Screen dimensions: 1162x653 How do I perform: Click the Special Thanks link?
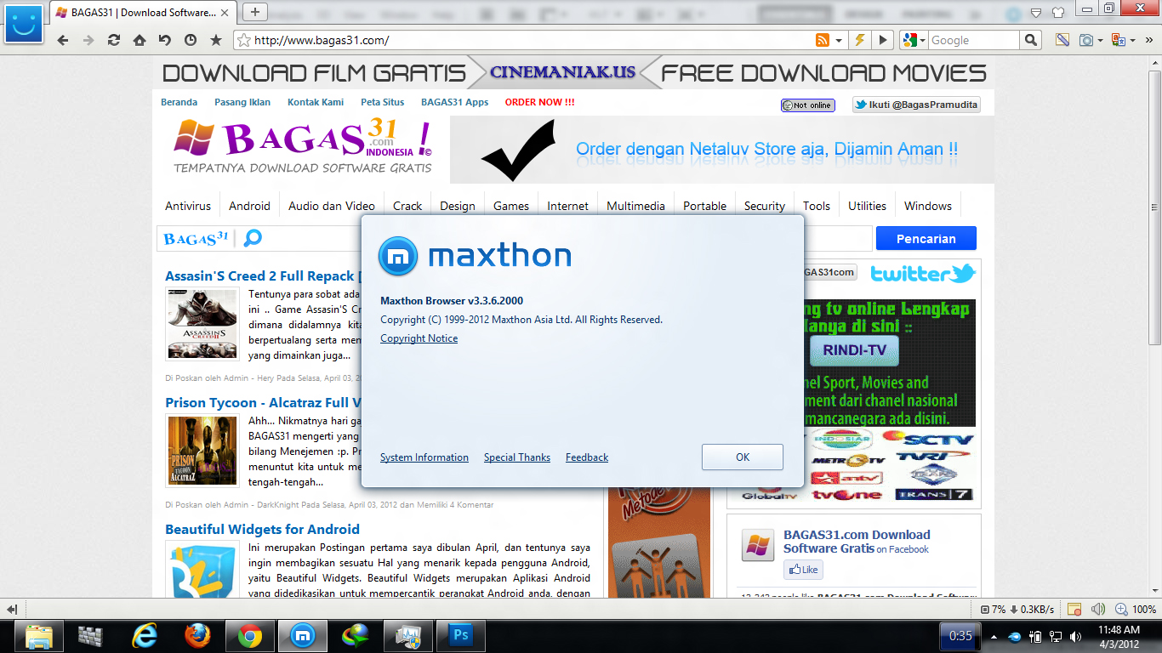517,457
